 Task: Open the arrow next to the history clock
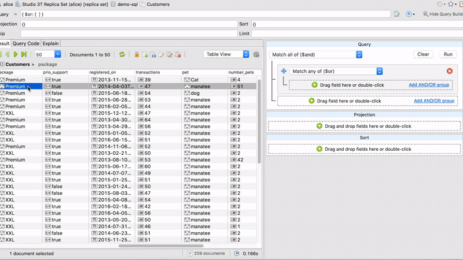(444, 5)
